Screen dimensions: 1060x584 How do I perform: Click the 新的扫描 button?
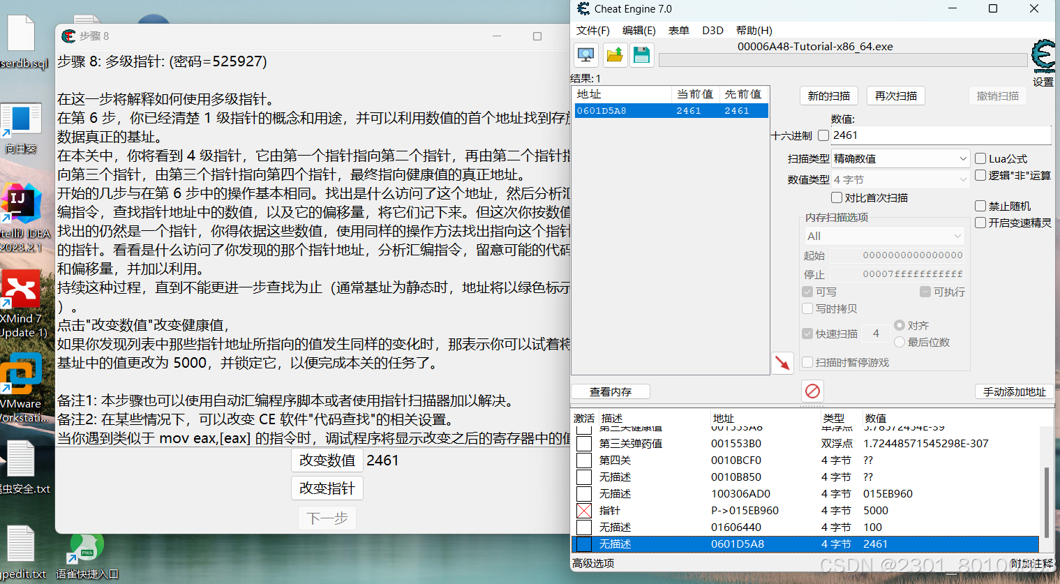click(x=829, y=96)
